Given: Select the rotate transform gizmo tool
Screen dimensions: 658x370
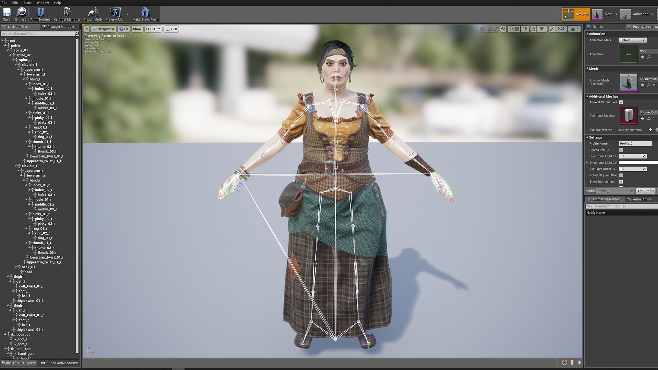Looking at the screenshot, I should 490,29.
